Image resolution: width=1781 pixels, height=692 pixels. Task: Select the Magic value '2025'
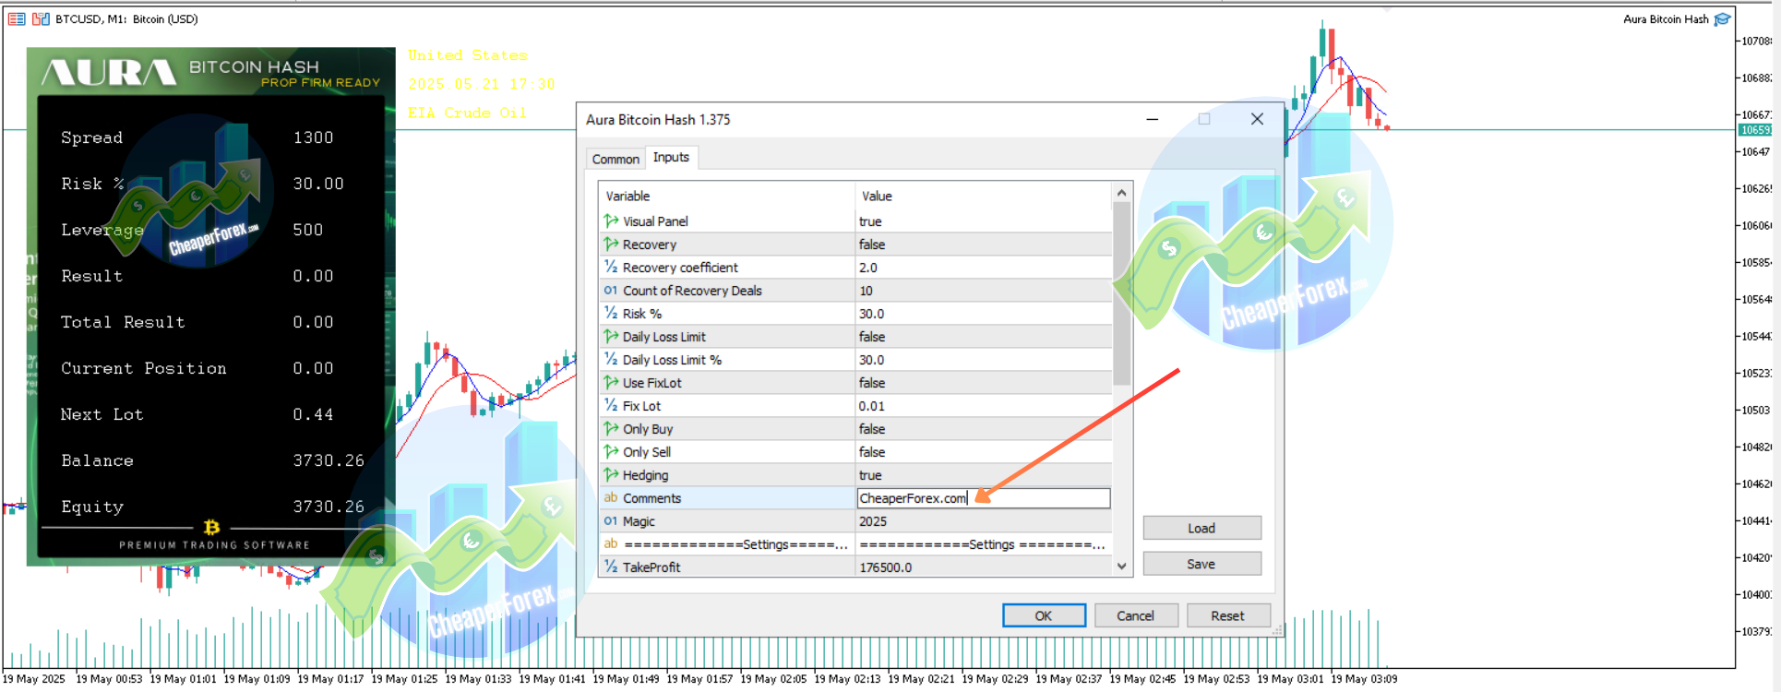(x=873, y=521)
